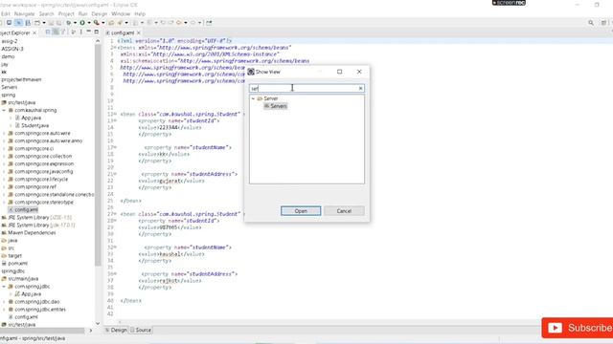
Task: Clear the Show View filter text
Action: coord(360,89)
